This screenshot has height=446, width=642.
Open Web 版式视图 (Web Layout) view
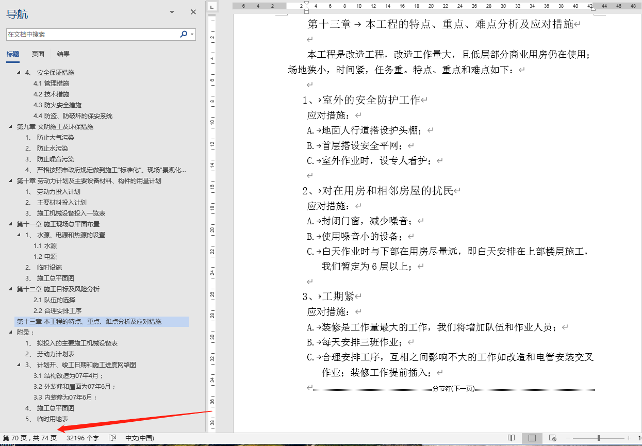pos(552,438)
